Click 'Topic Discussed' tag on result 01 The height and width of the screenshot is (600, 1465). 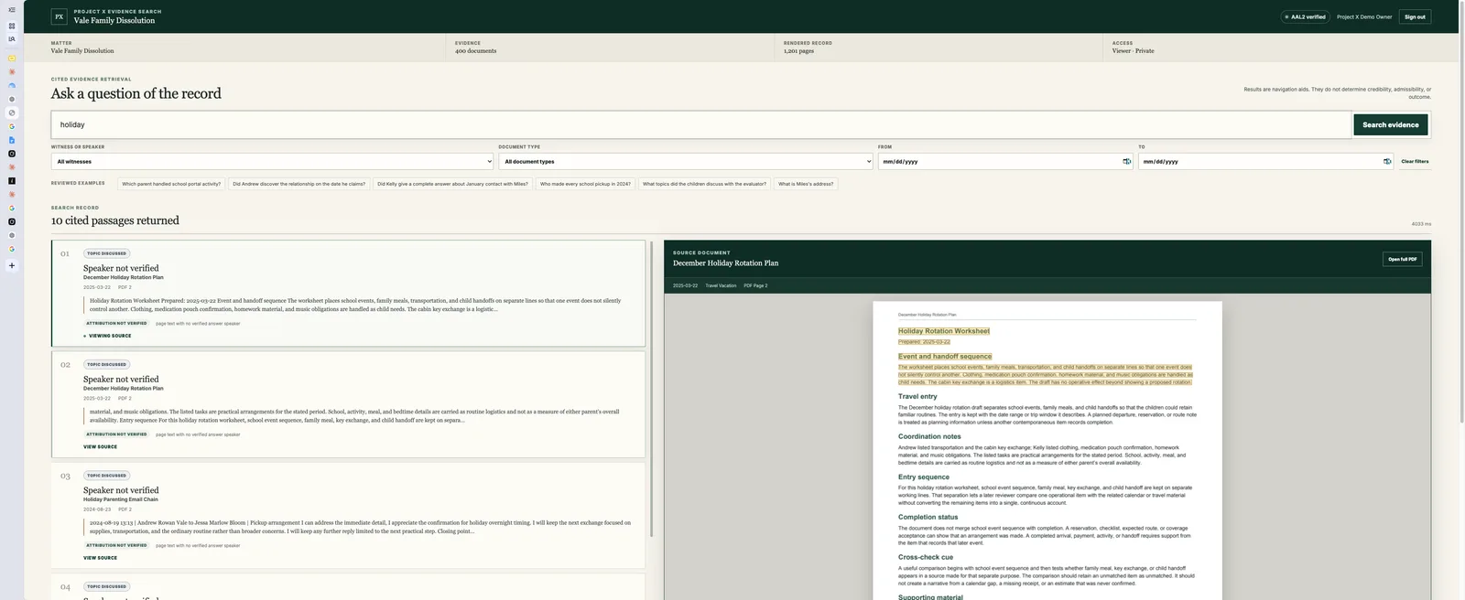coord(107,253)
